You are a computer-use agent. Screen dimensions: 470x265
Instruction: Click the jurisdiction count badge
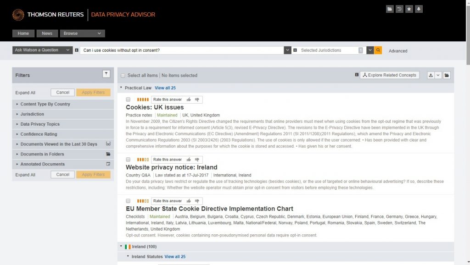pyautogui.click(x=361, y=50)
